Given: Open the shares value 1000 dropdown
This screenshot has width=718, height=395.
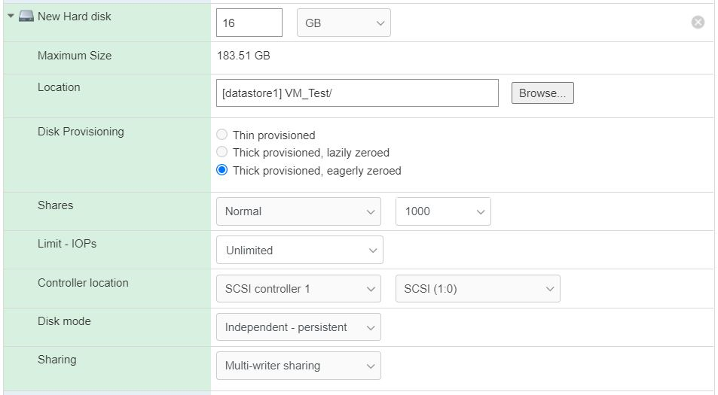Looking at the screenshot, I should click(x=442, y=211).
